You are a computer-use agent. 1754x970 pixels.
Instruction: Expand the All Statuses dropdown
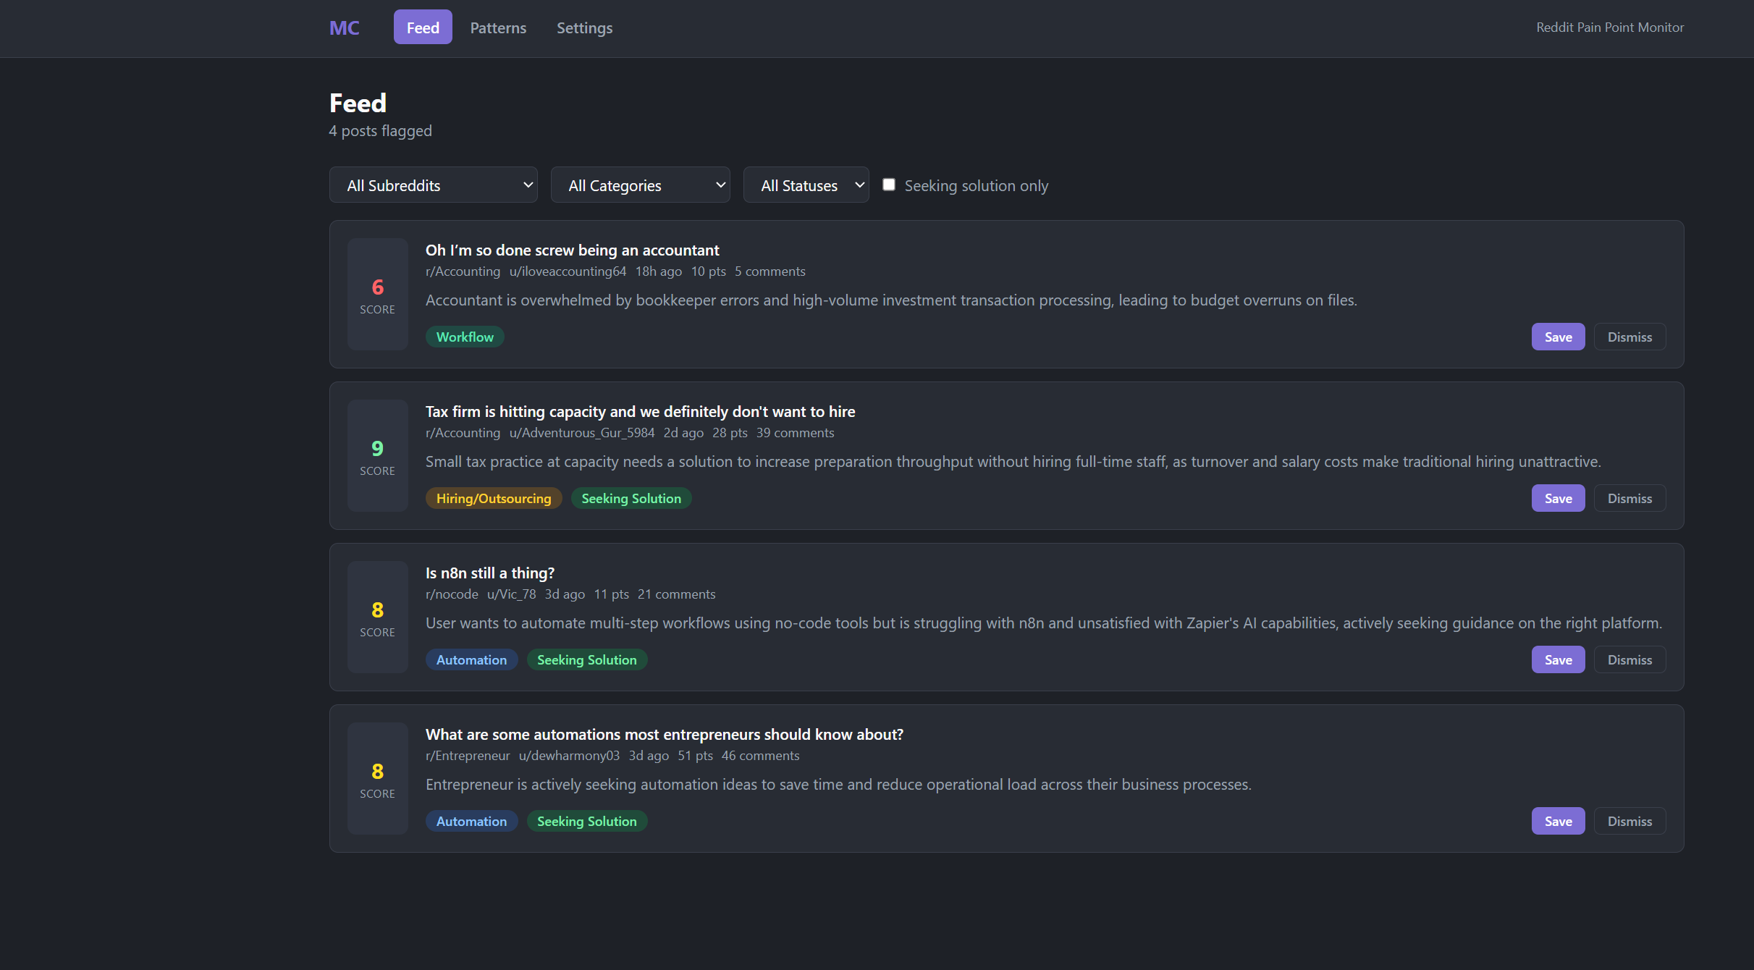806,185
